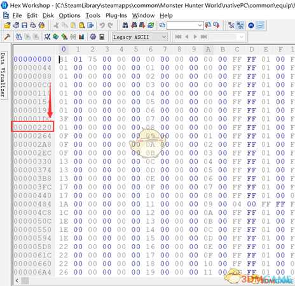Open the Help menu

click(166, 15)
